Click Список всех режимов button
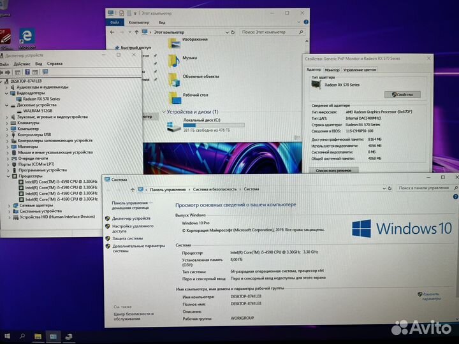This screenshot has height=344, width=459. (333, 170)
